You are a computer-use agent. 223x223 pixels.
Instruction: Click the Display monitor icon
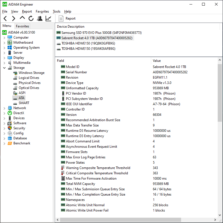point(10,58)
